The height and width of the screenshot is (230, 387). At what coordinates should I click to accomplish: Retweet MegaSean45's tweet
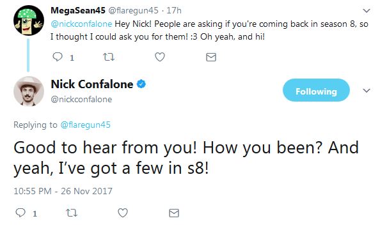[109, 57]
